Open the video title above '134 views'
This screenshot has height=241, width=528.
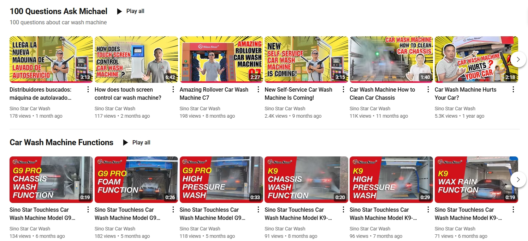tap(42, 214)
